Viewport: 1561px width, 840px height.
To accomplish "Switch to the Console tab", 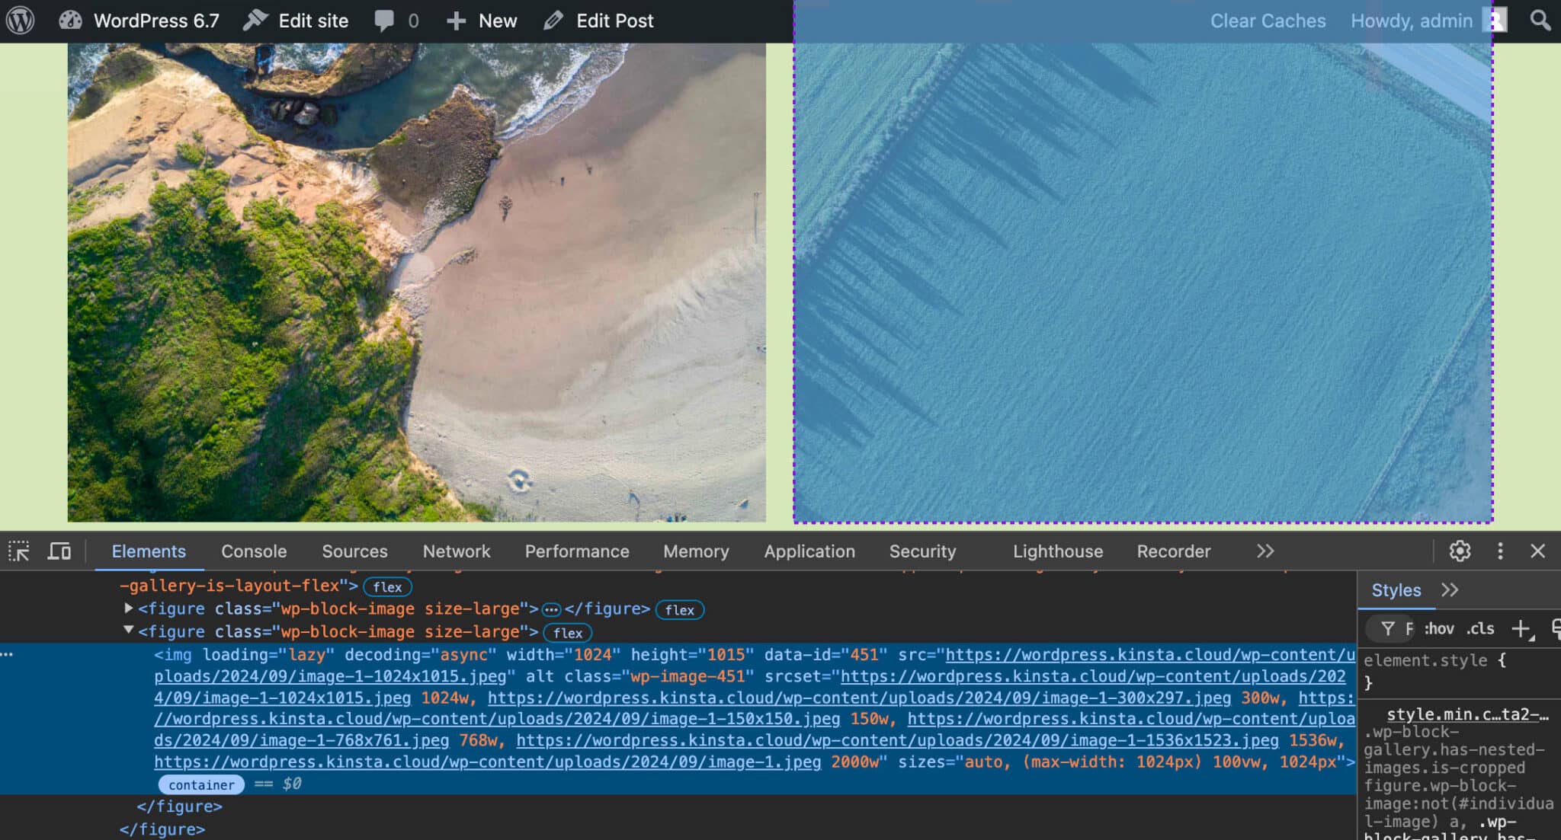I will (x=253, y=551).
